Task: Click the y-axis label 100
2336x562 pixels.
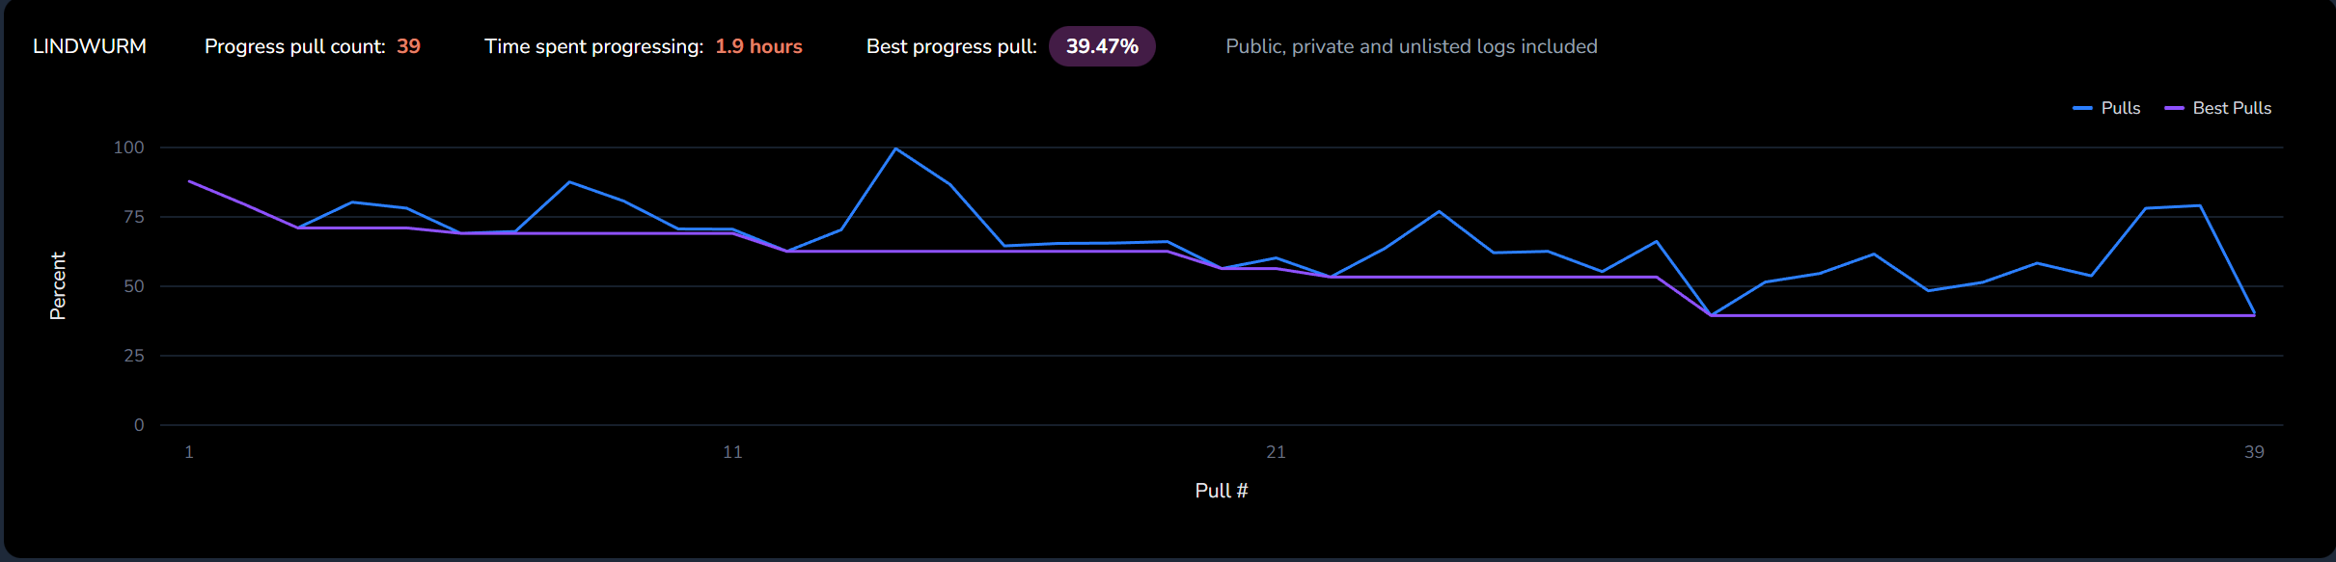Action: pyautogui.click(x=128, y=147)
